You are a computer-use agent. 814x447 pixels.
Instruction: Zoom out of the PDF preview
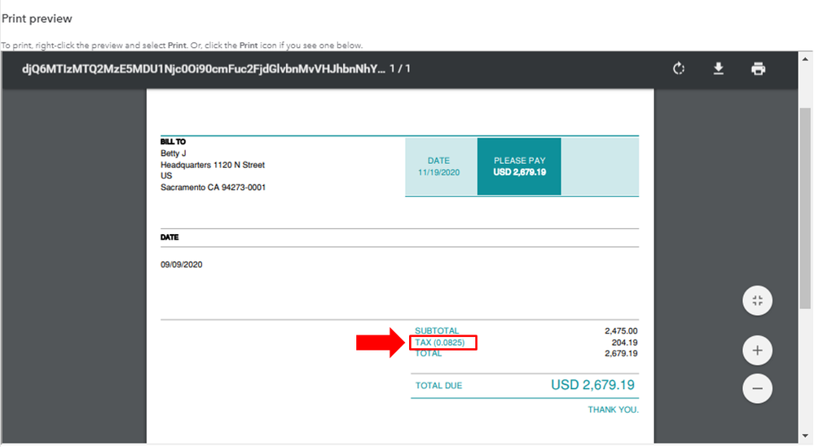[x=758, y=388]
